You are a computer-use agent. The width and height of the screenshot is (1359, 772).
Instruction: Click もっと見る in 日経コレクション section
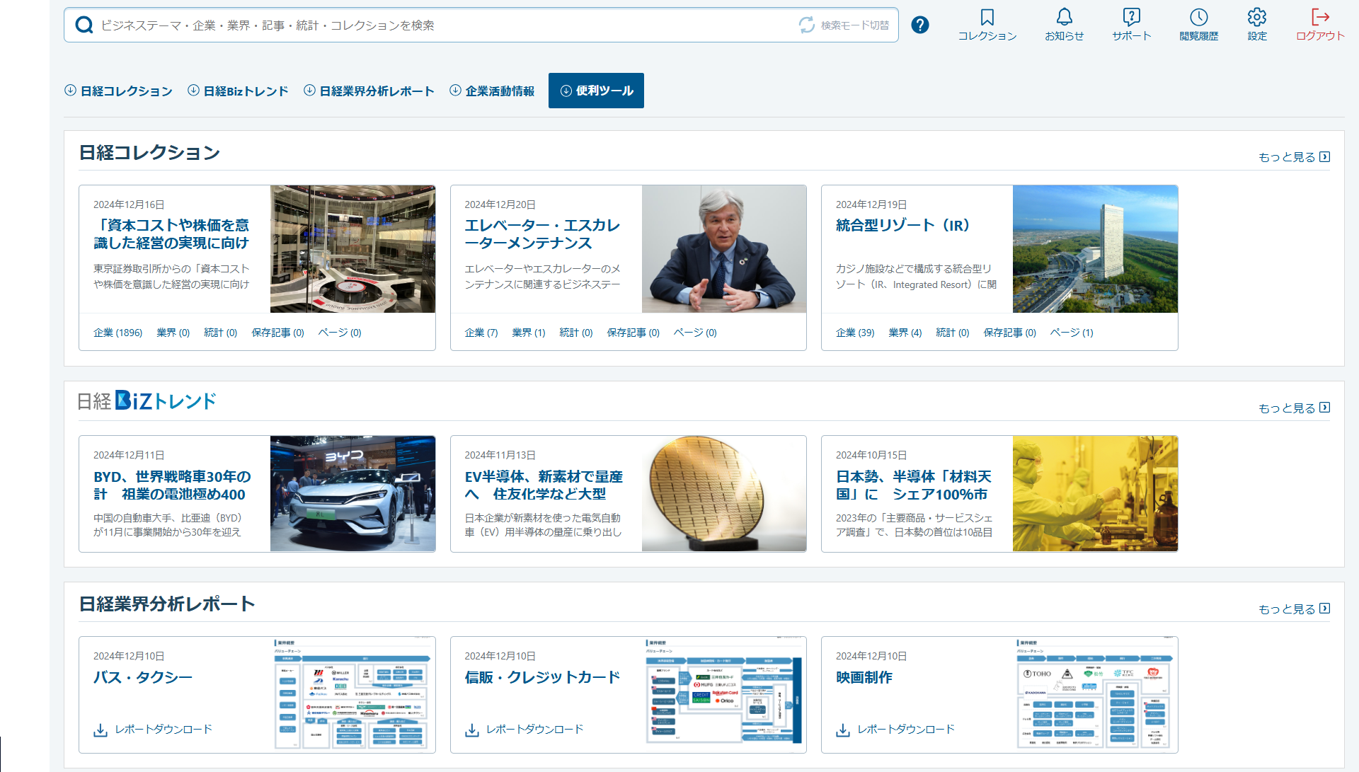point(1293,157)
